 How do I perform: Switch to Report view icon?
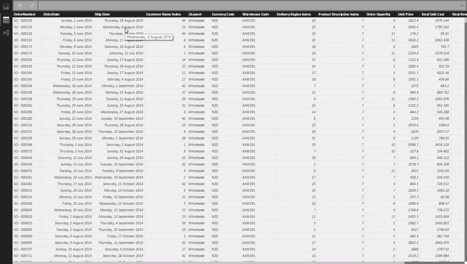tap(6, 7)
